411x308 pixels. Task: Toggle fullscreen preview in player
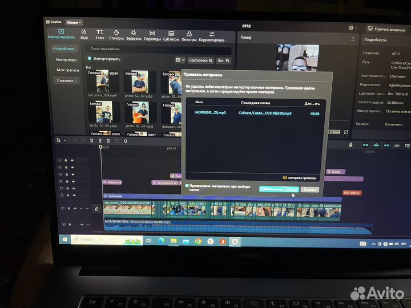(x=346, y=132)
